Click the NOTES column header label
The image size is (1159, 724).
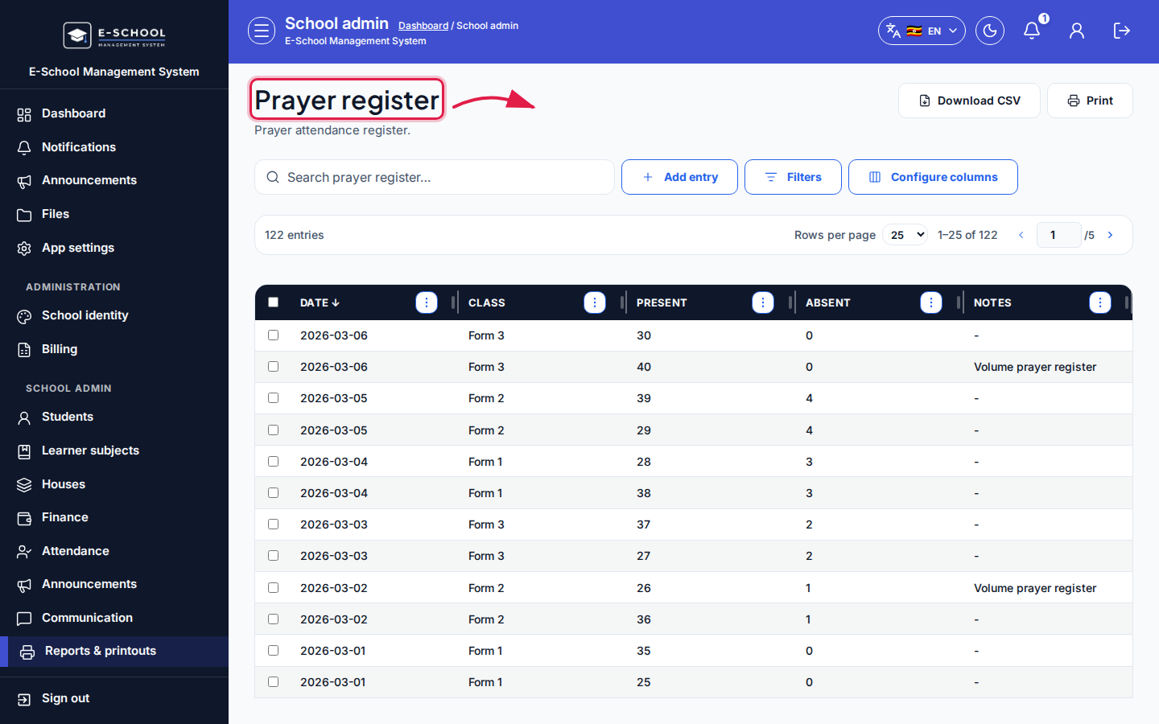click(992, 302)
